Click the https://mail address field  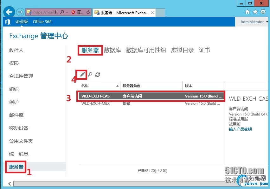46,12
